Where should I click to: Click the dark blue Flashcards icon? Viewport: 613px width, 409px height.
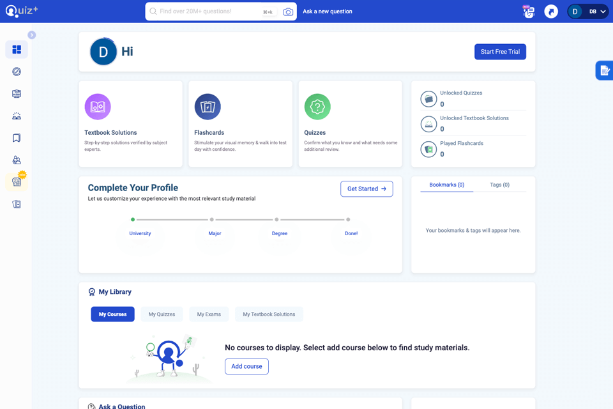click(x=208, y=107)
